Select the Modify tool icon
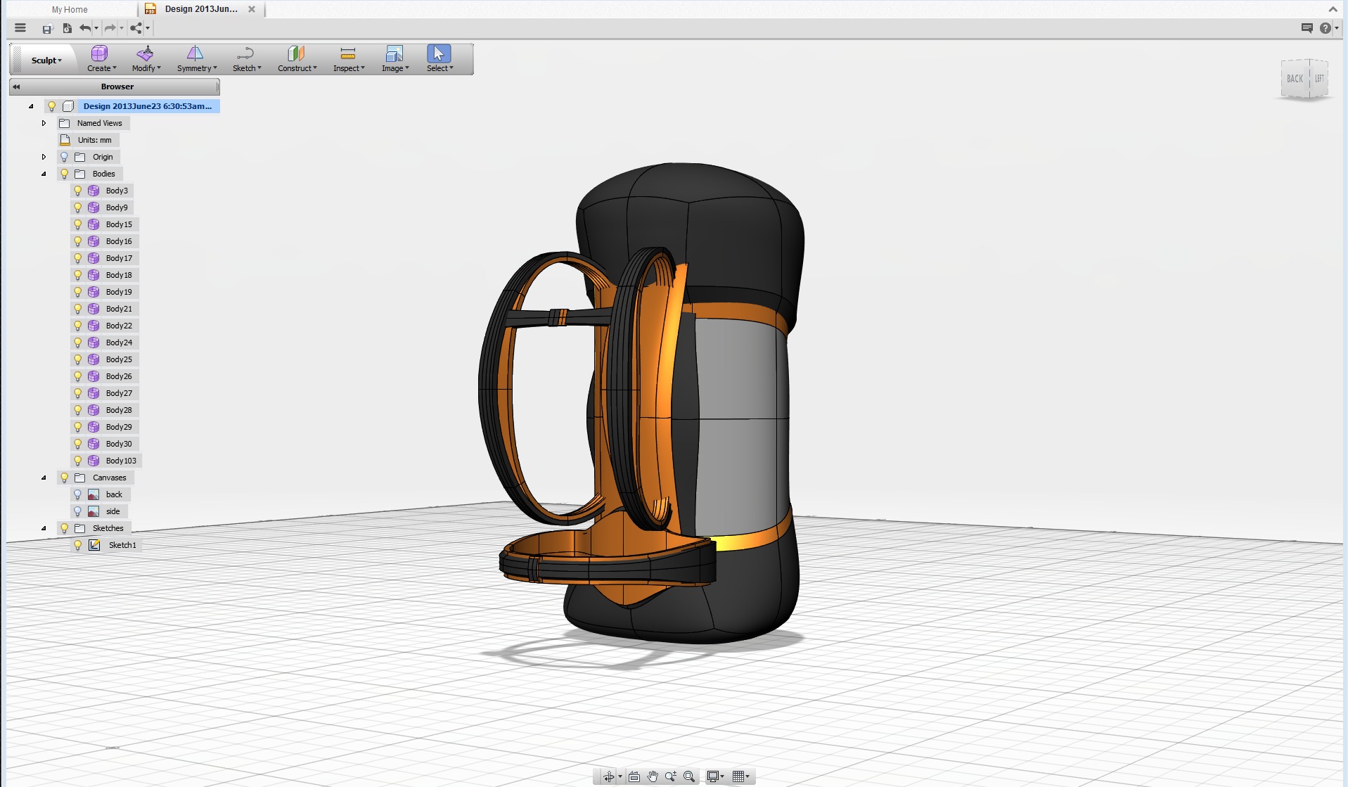1348x787 pixels. pyautogui.click(x=146, y=58)
